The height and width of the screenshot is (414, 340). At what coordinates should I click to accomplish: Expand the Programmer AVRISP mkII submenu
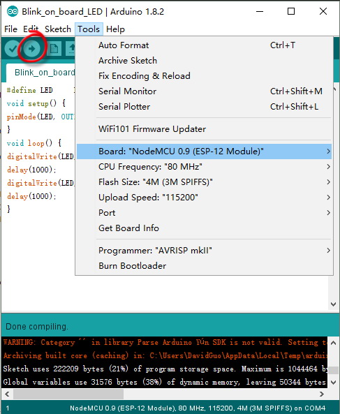pyautogui.click(x=204, y=251)
